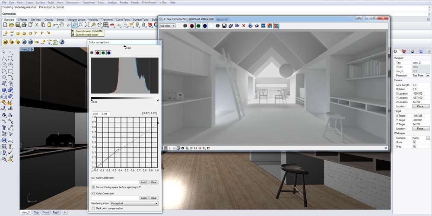This screenshot has height=216, width=432.
Task: Select the Zoom dynamic magnifier tool
Action: coord(74,25)
